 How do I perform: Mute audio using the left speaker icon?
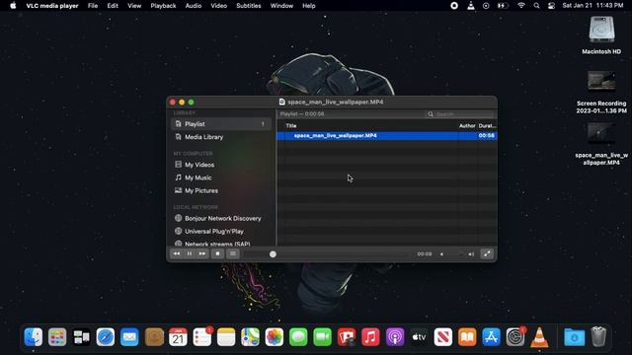click(441, 254)
